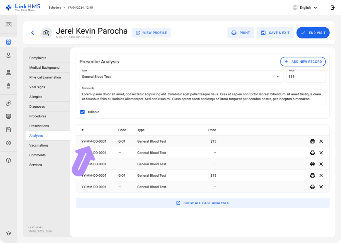
Task: Click the Save & Exit button
Action: (x=275, y=33)
